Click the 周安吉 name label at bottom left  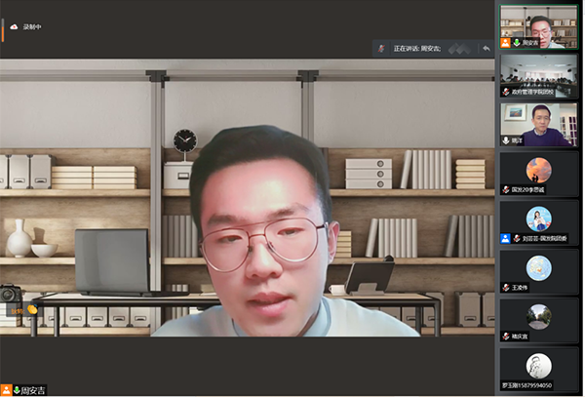[x=35, y=390]
